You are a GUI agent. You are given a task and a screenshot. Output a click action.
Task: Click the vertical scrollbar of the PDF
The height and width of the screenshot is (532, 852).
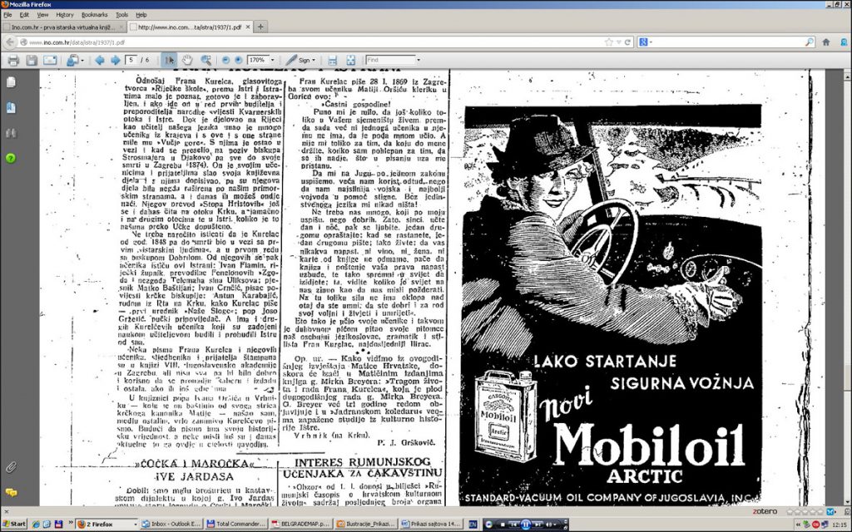(846, 249)
